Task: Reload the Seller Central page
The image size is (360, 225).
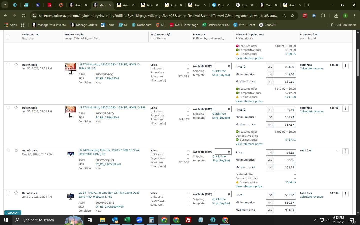Action: 23,16
